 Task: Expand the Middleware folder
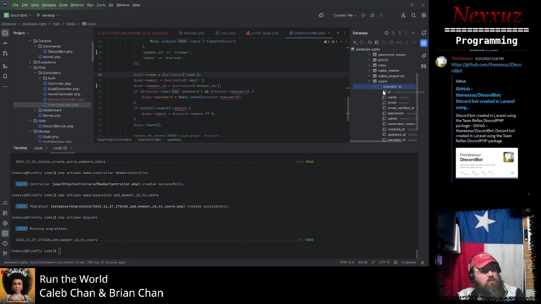[x=36, y=110]
